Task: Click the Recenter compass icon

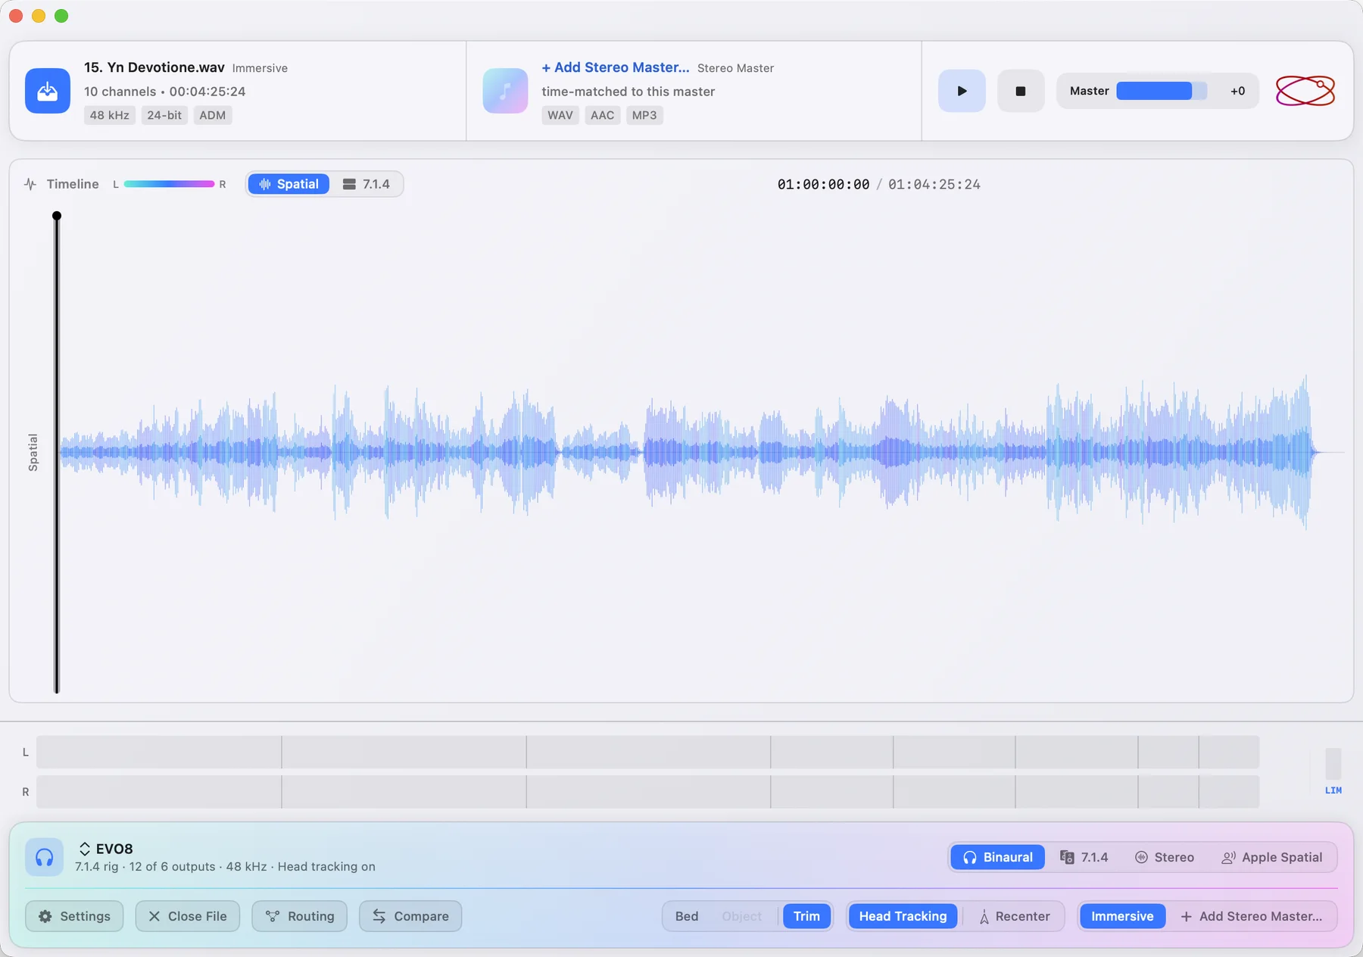Action: pos(984,917)
